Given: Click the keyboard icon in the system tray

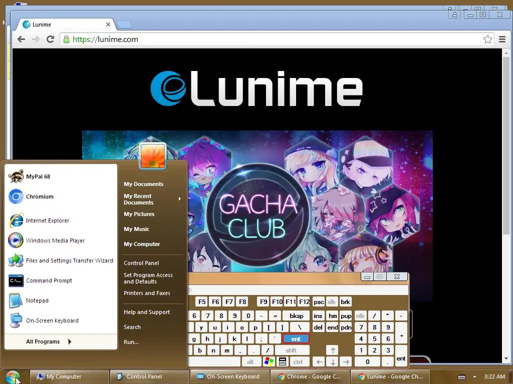Looking at the screenshot, I should (461, 377).
